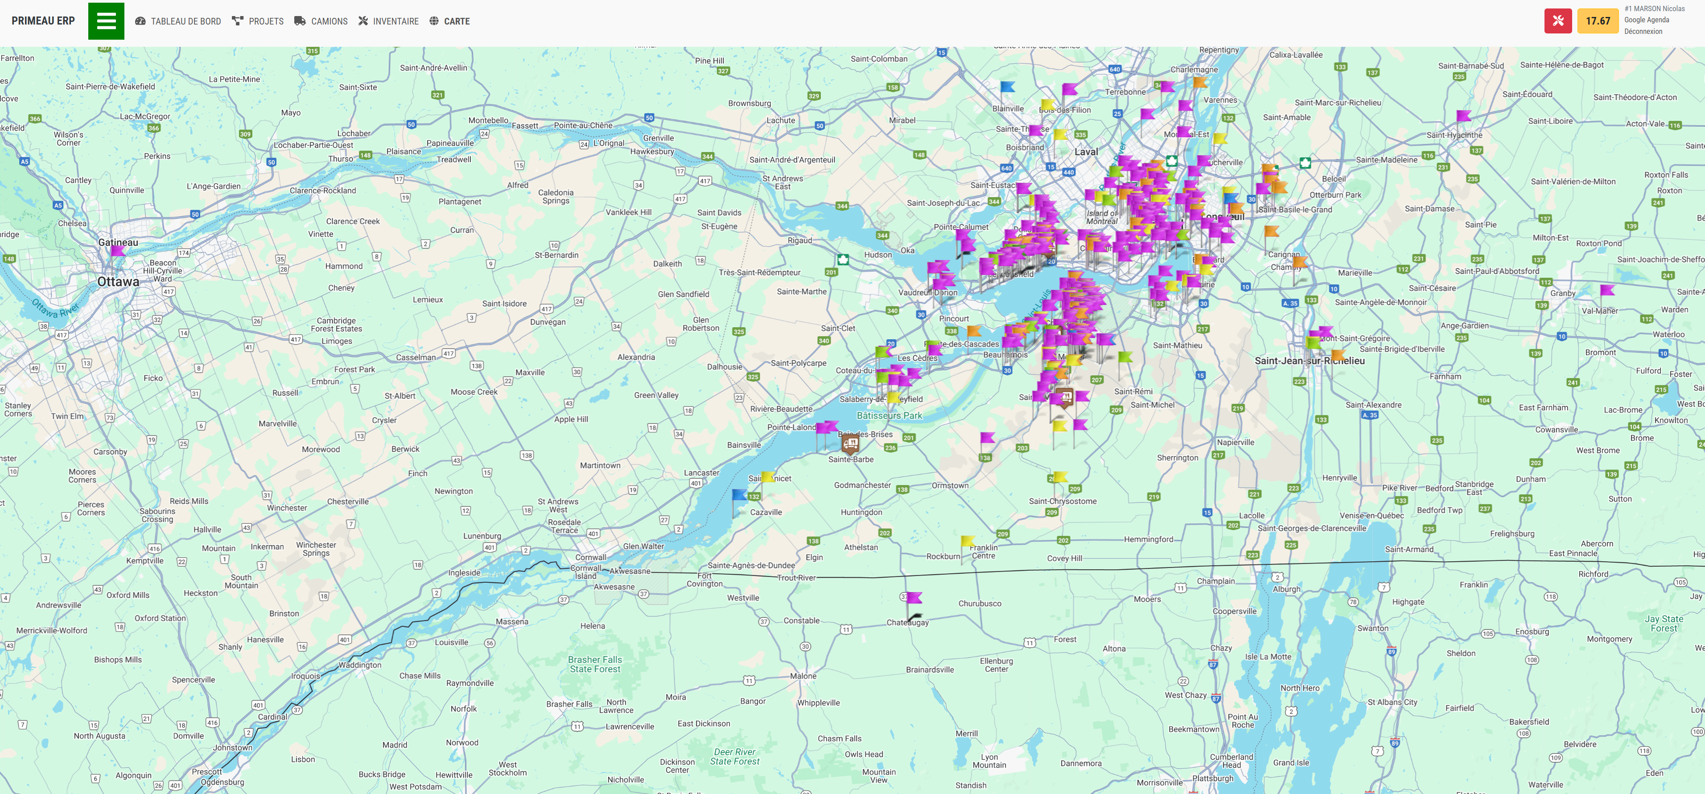Screen dimensions: 1705x794
Task: Open the Google Agenda link
Action: (x=1646, y=20)
